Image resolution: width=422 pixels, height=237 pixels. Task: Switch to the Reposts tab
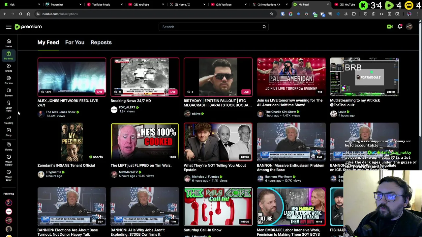101,42
